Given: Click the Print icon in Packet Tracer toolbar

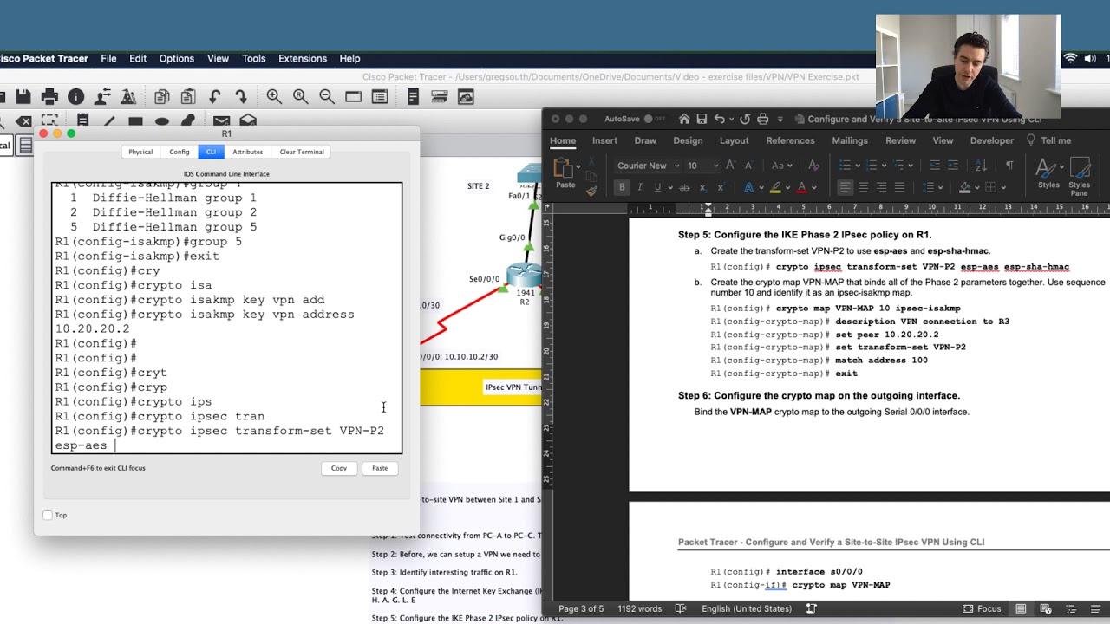Looking at the screenshot, I should [49, 97].
